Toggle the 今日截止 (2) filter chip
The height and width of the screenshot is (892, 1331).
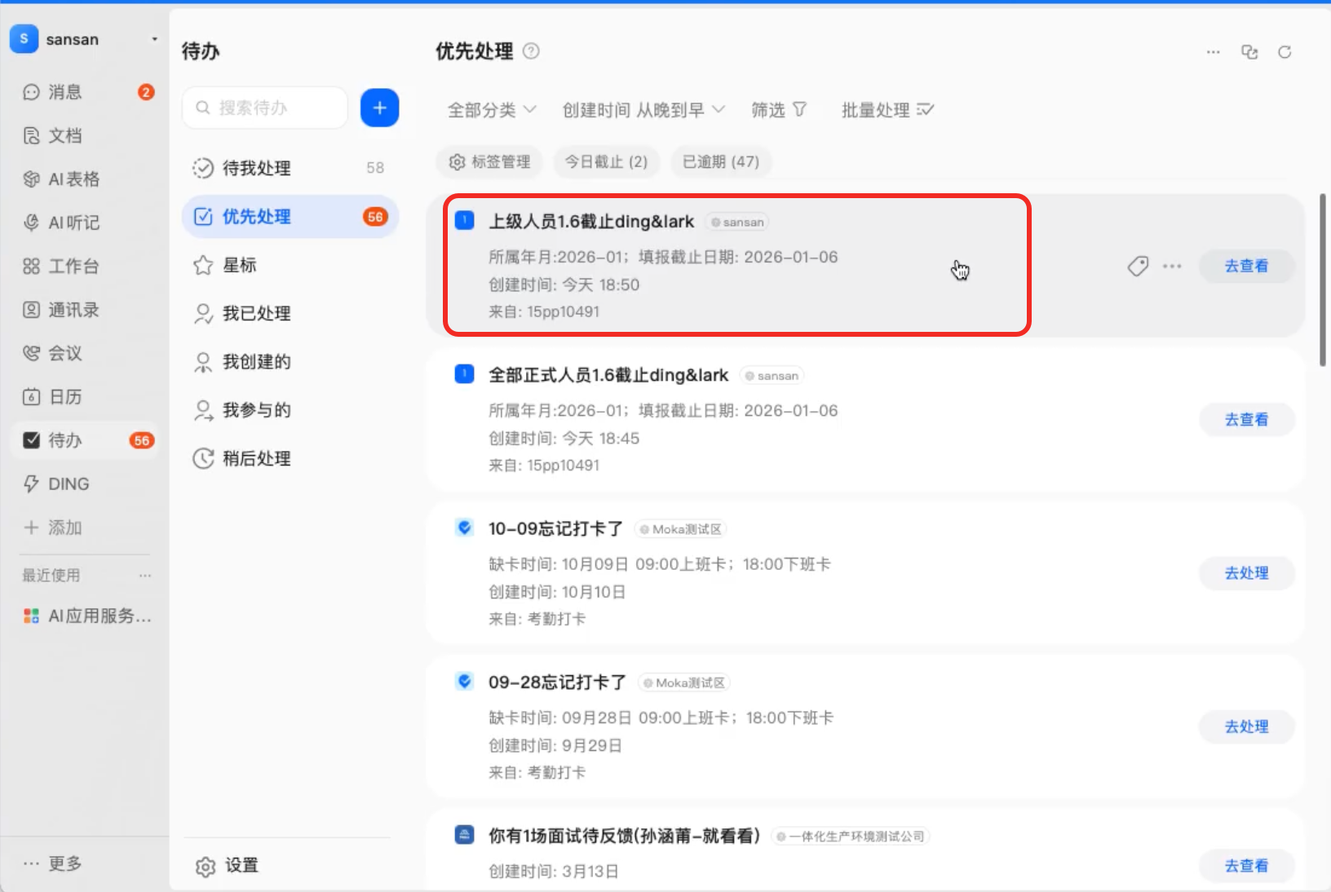point(606,161)
